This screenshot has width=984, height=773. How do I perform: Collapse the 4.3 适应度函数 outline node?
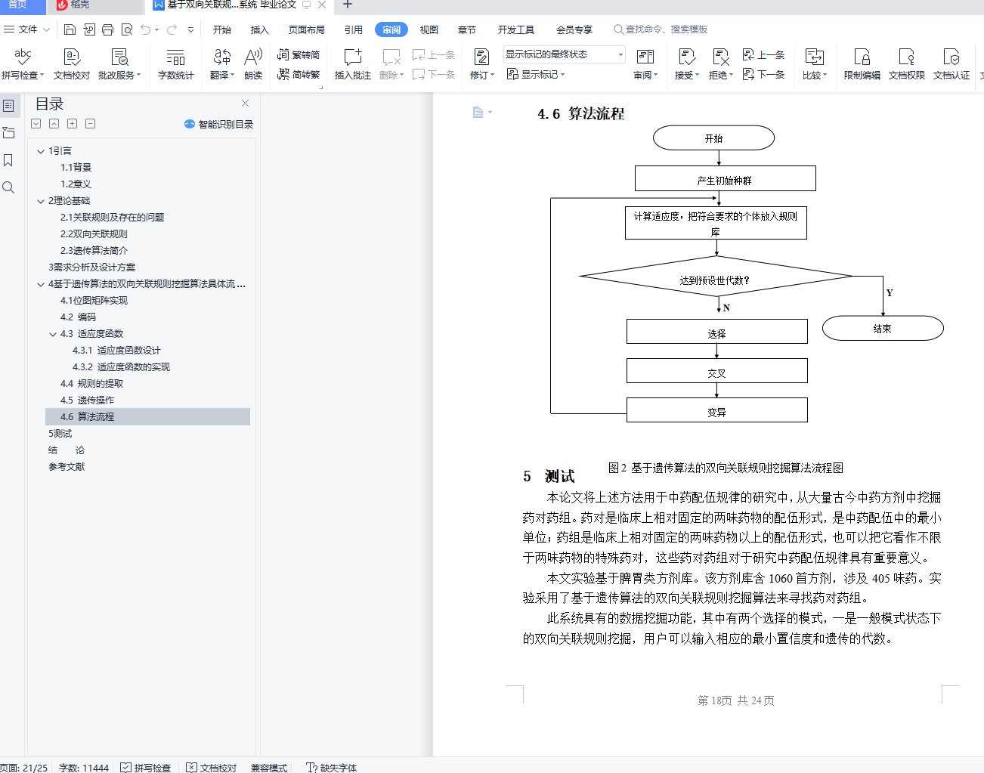tap(53, 334)
